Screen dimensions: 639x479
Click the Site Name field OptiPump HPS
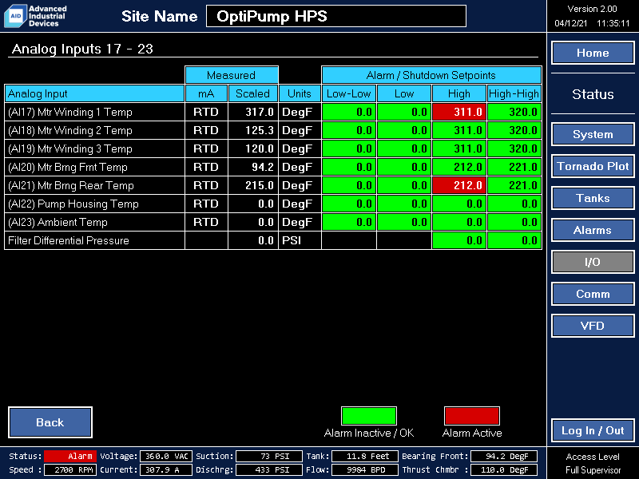click(x=336, y=16)
